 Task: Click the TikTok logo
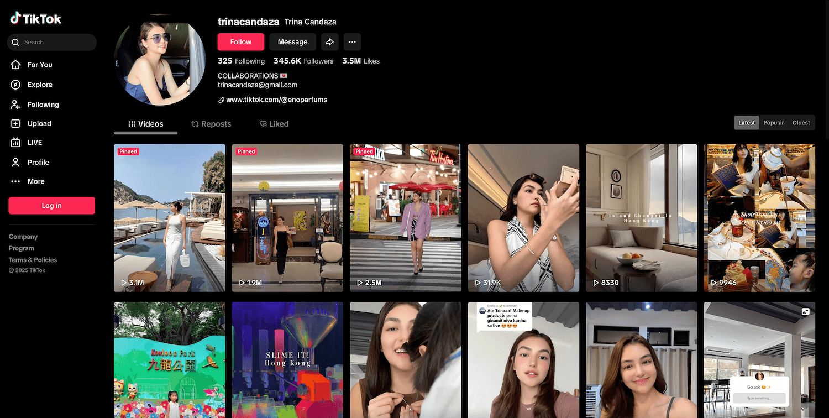[x=36, y=19]
